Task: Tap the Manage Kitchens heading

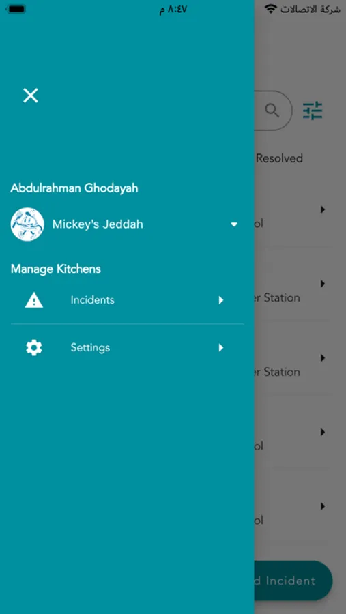Action: (56, 269)
